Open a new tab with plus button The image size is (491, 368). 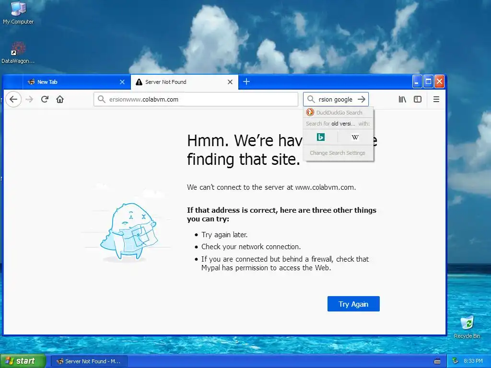pyautogui.click(x=246, y=81)
